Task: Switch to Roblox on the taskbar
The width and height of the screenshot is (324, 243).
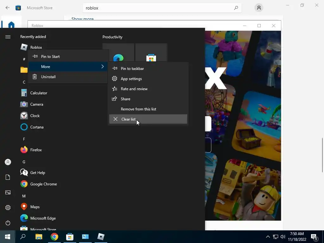Action: 101,237
